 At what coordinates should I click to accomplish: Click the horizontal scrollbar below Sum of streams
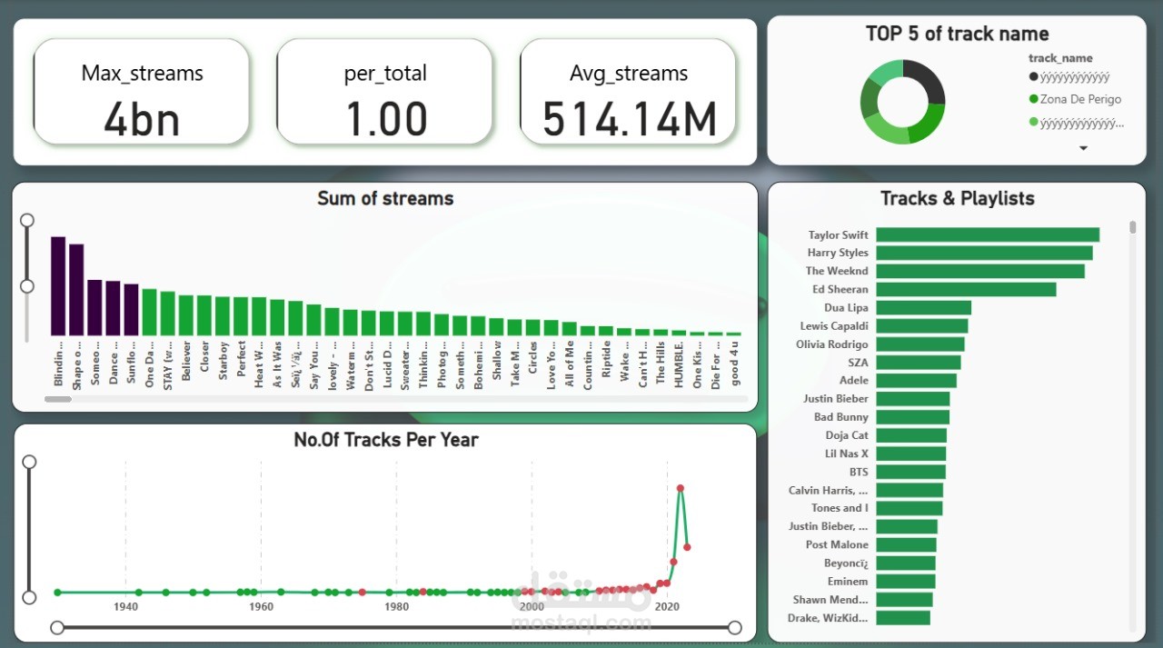(58, 398)
